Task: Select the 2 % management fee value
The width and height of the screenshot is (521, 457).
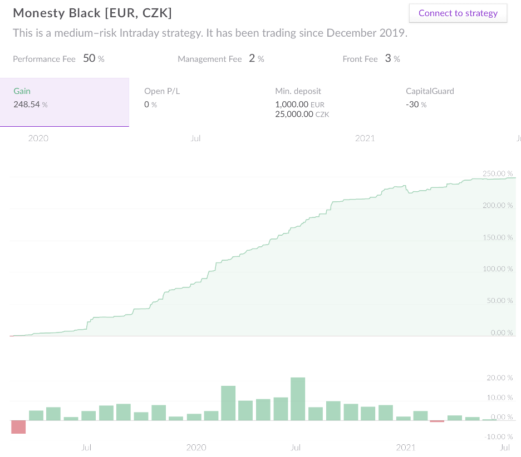Action: click(x=257, y=58)
